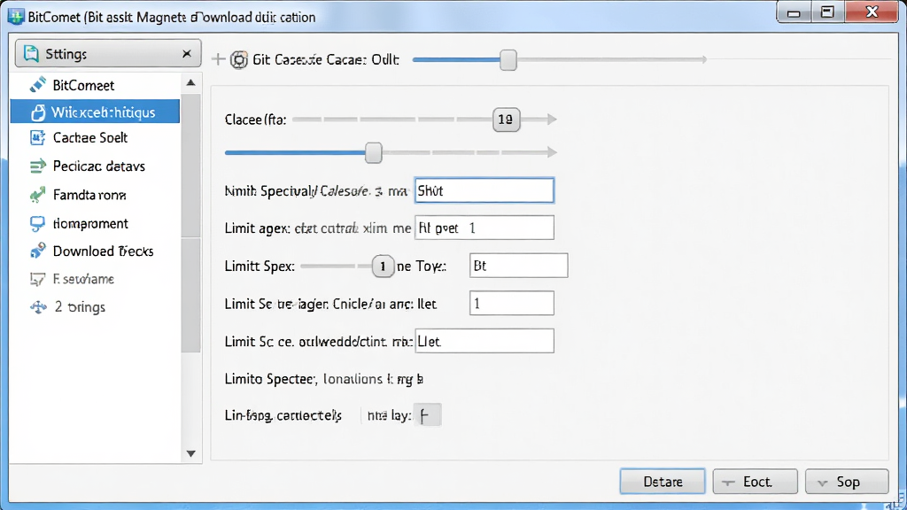The image size is (907, 510).
Task: Click the Cachae Soelt icon
Action: coord(37,137)
